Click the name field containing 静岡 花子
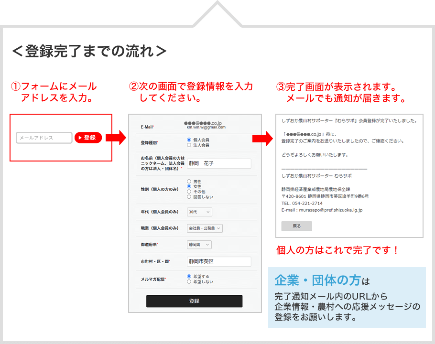Screen dimensions: 435x344 [x=219, y=163]
